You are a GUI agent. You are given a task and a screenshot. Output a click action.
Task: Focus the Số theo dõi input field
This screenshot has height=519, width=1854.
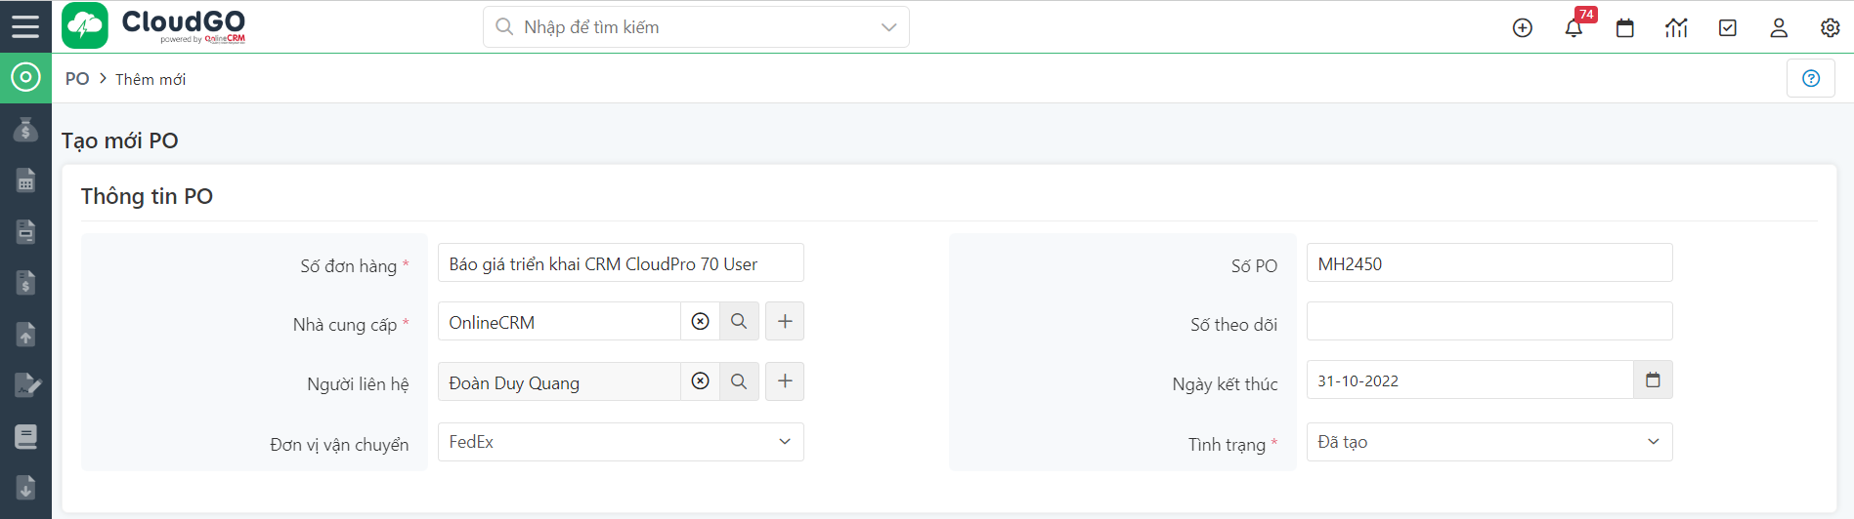click(x=1488, y=321)
